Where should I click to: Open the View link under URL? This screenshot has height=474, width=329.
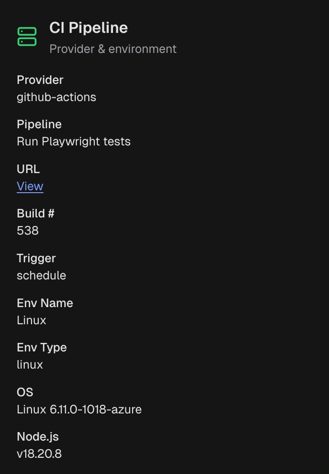[x=30, y=186]
